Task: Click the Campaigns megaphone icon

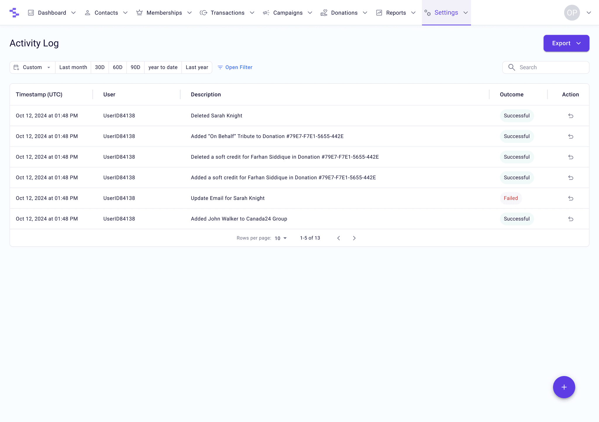Action: pos(266,13)
